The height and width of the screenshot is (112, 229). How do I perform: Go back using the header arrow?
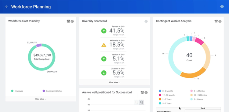pos(7,7)
